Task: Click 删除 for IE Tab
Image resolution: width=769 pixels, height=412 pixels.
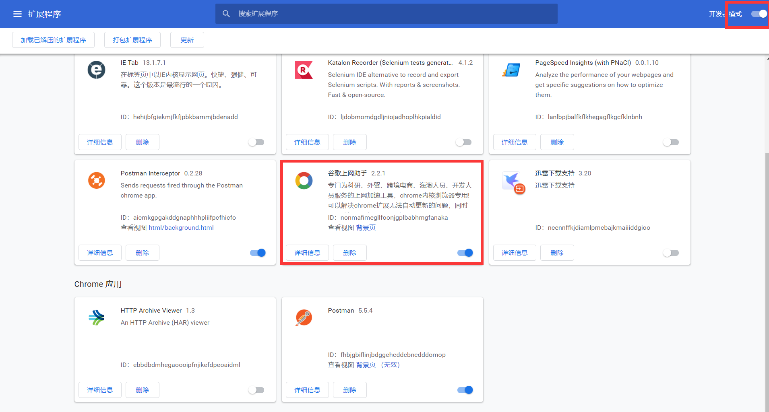Action: pos(143,142)
